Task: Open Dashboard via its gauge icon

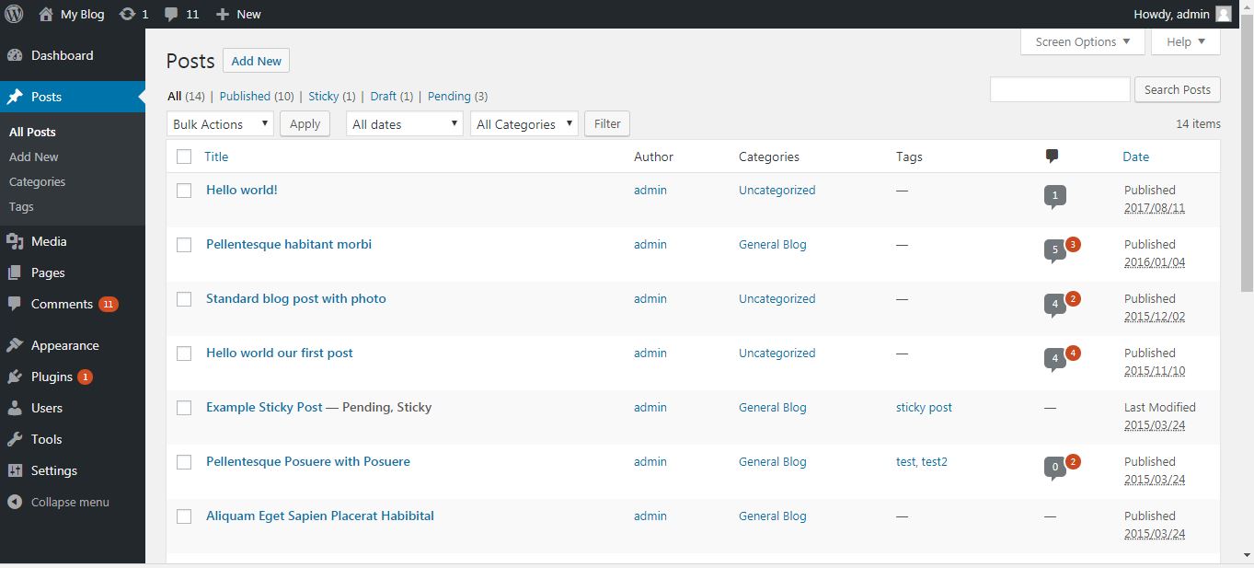Action: pyautogui.click(x=15, y=55)
